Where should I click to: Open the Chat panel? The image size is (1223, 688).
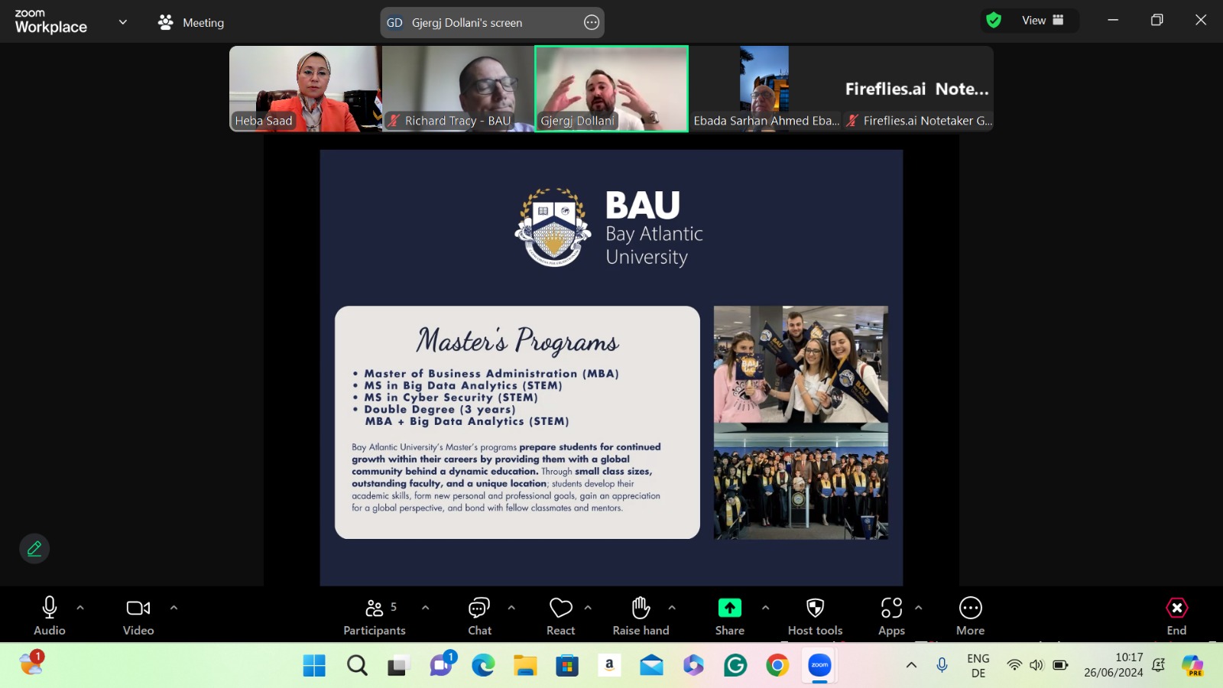pos(479,615)
